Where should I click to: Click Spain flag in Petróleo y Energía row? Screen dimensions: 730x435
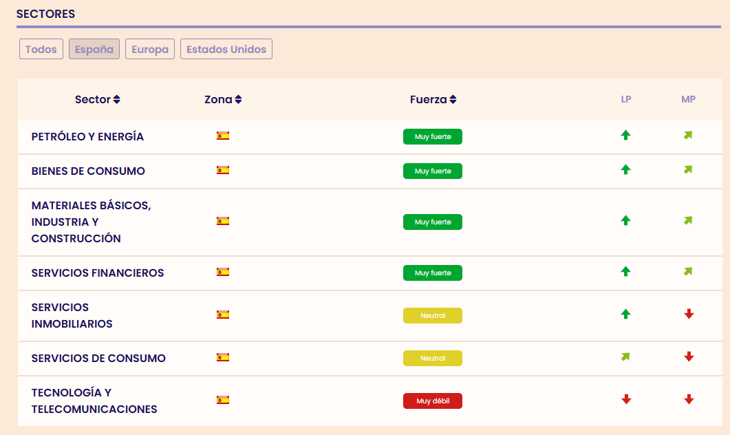tap(223, 136)
